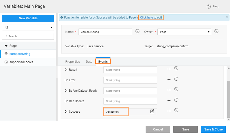
Task: Click the scrollbar down arrow in Events panel
Action: [228, 119]
